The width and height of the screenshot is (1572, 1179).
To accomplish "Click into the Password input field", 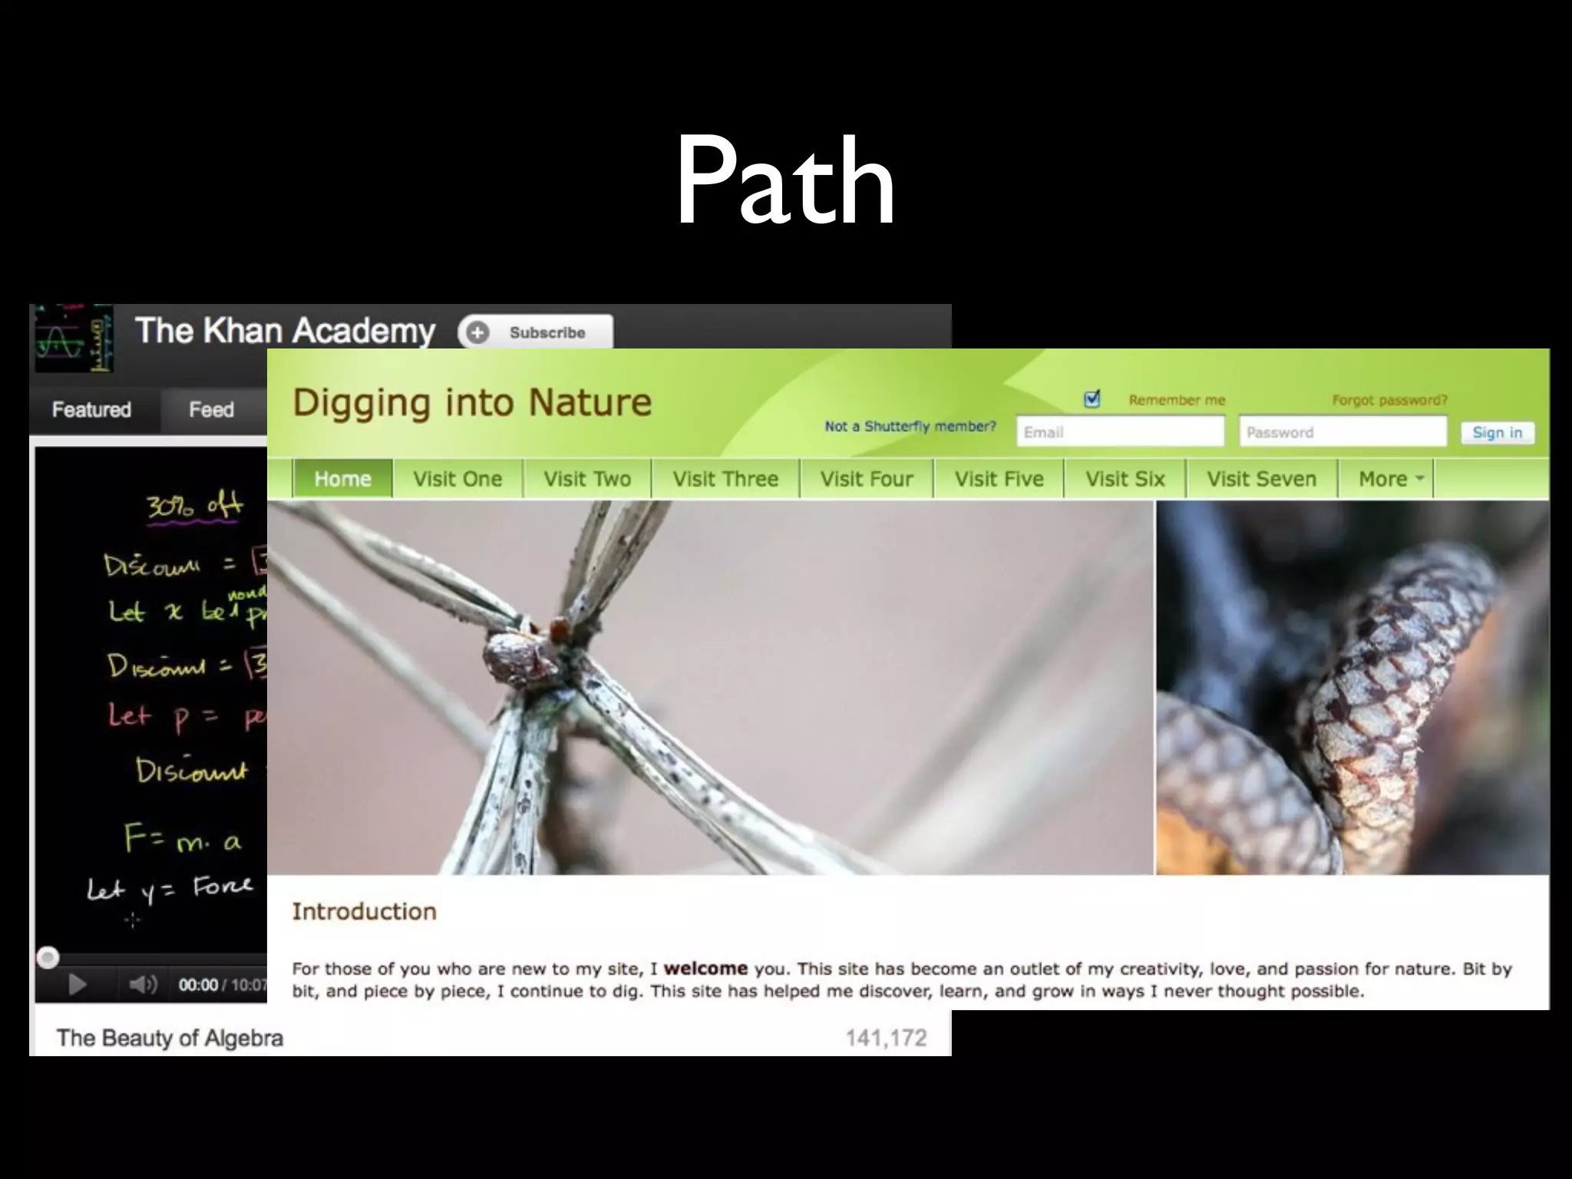I will (x=1343, y=431).
